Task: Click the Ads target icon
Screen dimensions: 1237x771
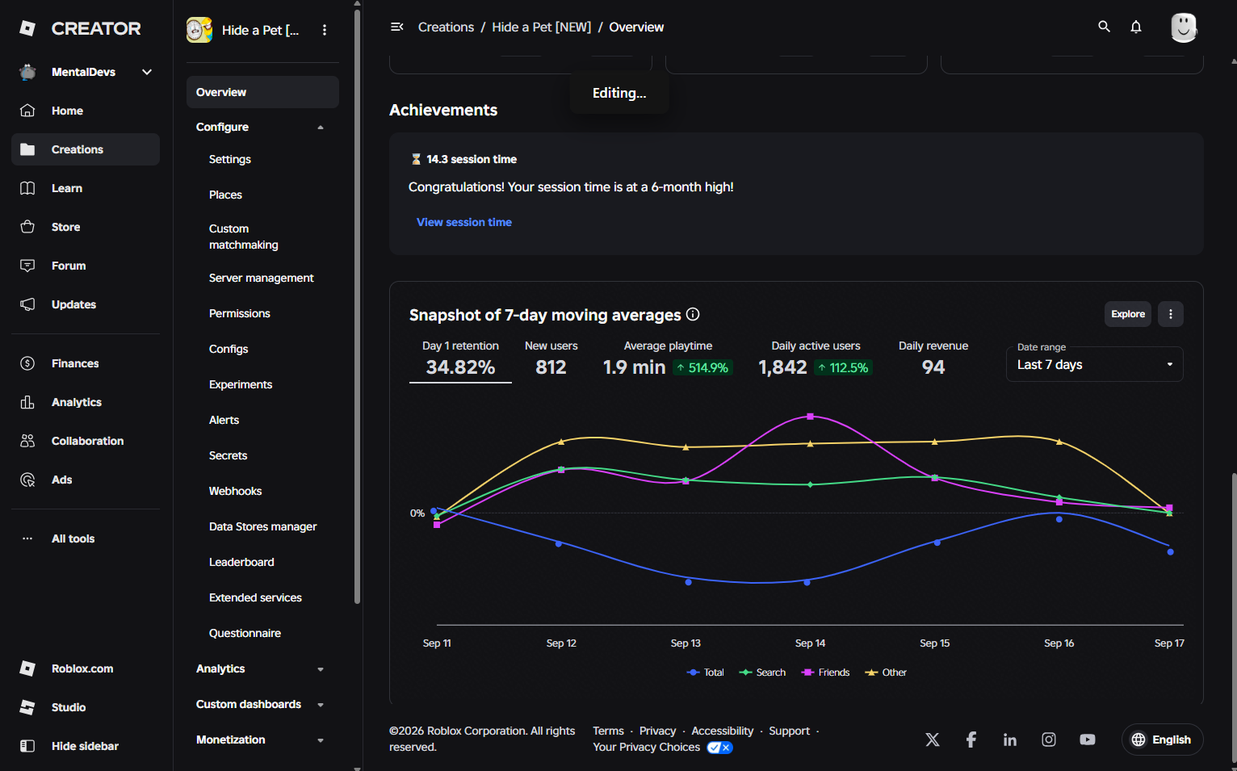Action: [x=27, y=480]
